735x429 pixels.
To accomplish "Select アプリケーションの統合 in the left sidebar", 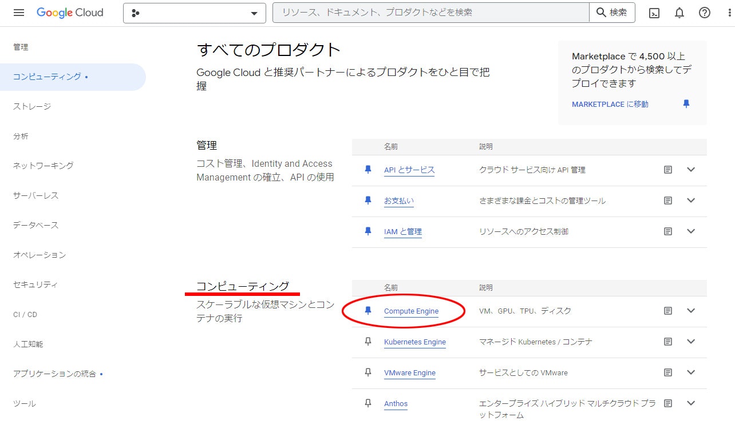I will 54,374.
